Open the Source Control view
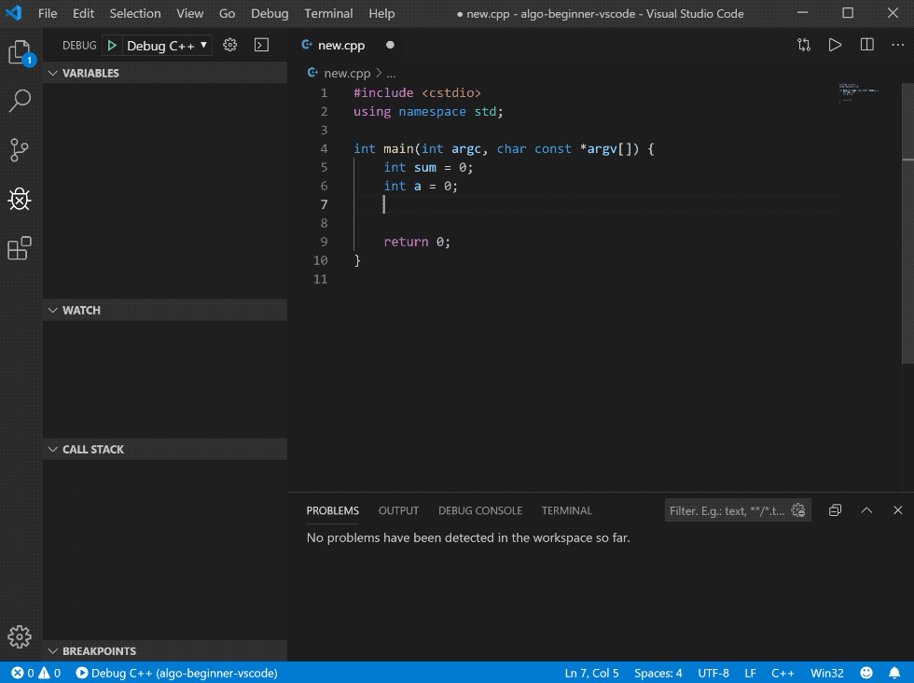 20,149
